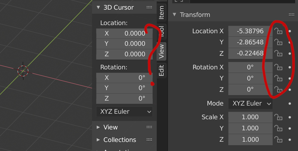The height and width of the screenshot is (151, 298).
Task: Switch to the View sidebar tab
Action: pos(161,51)
